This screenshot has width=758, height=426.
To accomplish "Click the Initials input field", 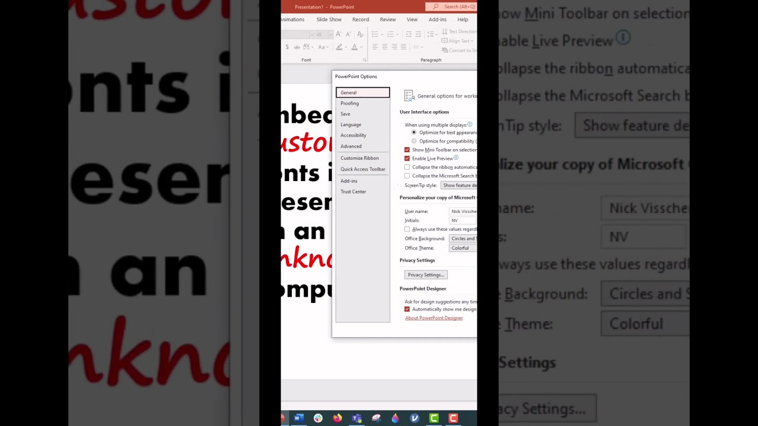I will (463, 220).
